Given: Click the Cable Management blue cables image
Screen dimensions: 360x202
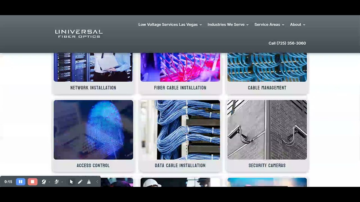Looking at the screenshot, I should pos(267,67).
